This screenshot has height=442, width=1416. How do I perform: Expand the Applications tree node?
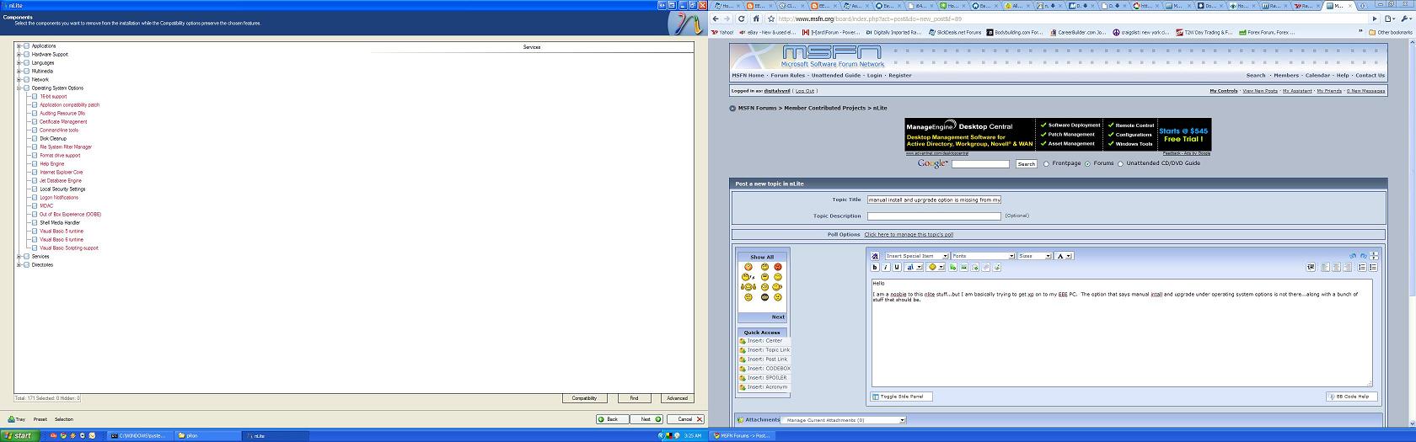point(19,45)
